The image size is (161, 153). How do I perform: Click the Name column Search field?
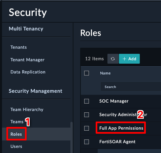(x=131, y=87)
